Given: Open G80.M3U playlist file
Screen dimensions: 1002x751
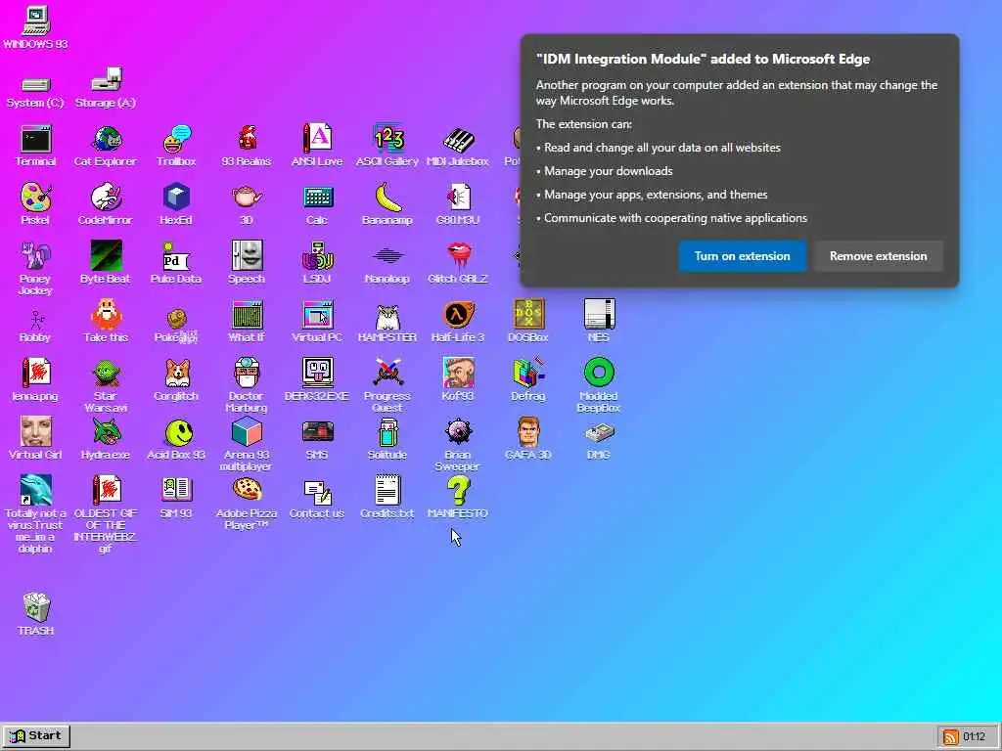Looking at the screenshot, I should (x=458, y=198).
